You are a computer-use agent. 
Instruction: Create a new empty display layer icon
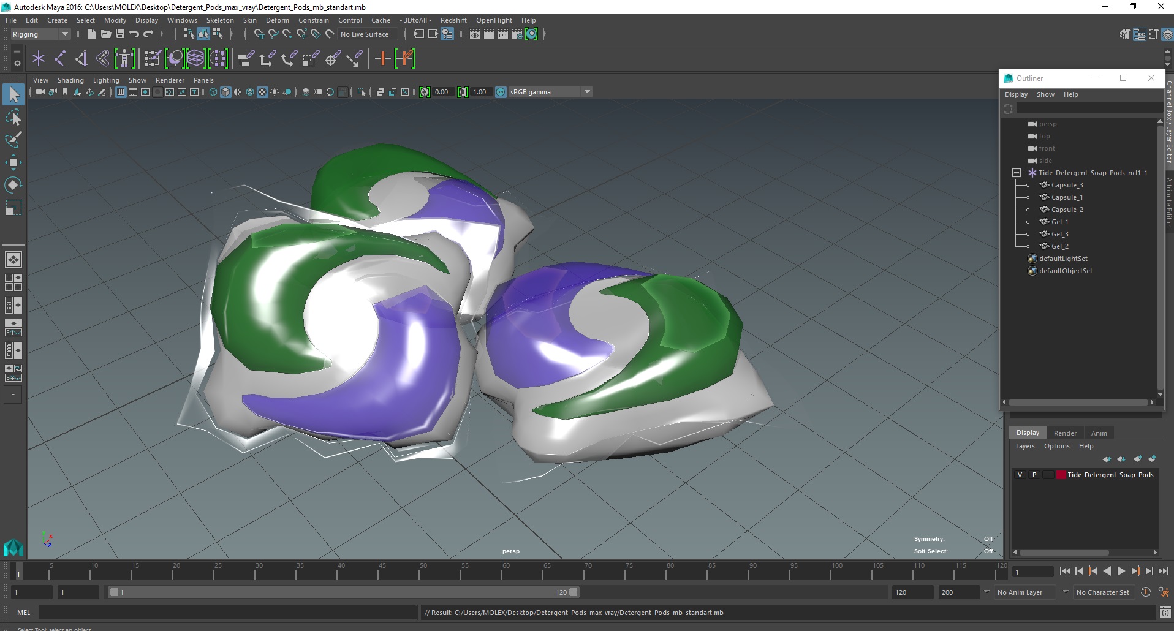click(1138, 459)
